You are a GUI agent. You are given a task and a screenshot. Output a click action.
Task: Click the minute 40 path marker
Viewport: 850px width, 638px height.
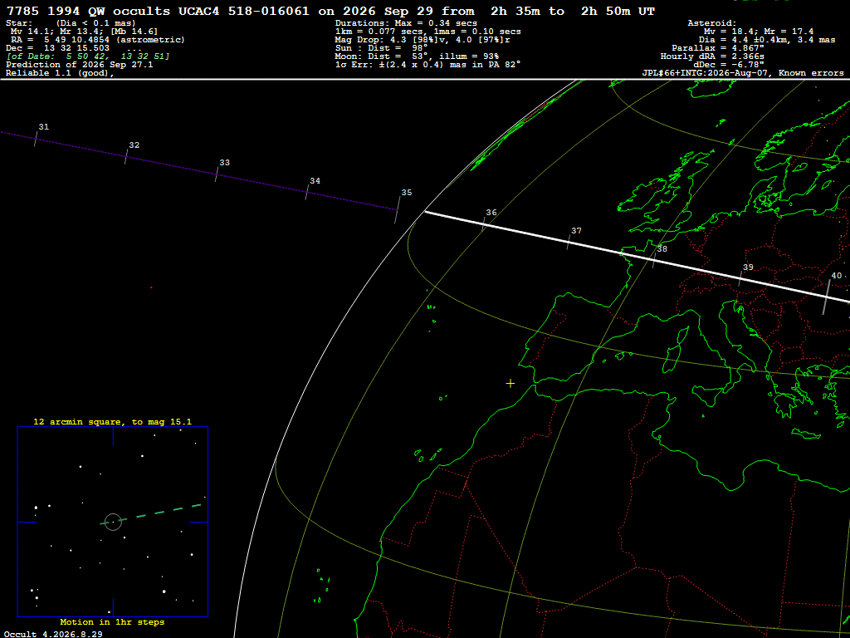pos(826,297)
